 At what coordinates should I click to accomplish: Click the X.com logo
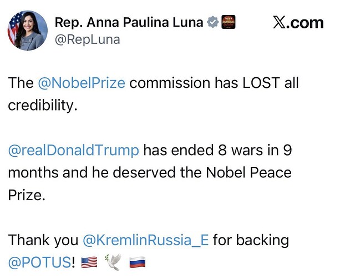[298, 22]
